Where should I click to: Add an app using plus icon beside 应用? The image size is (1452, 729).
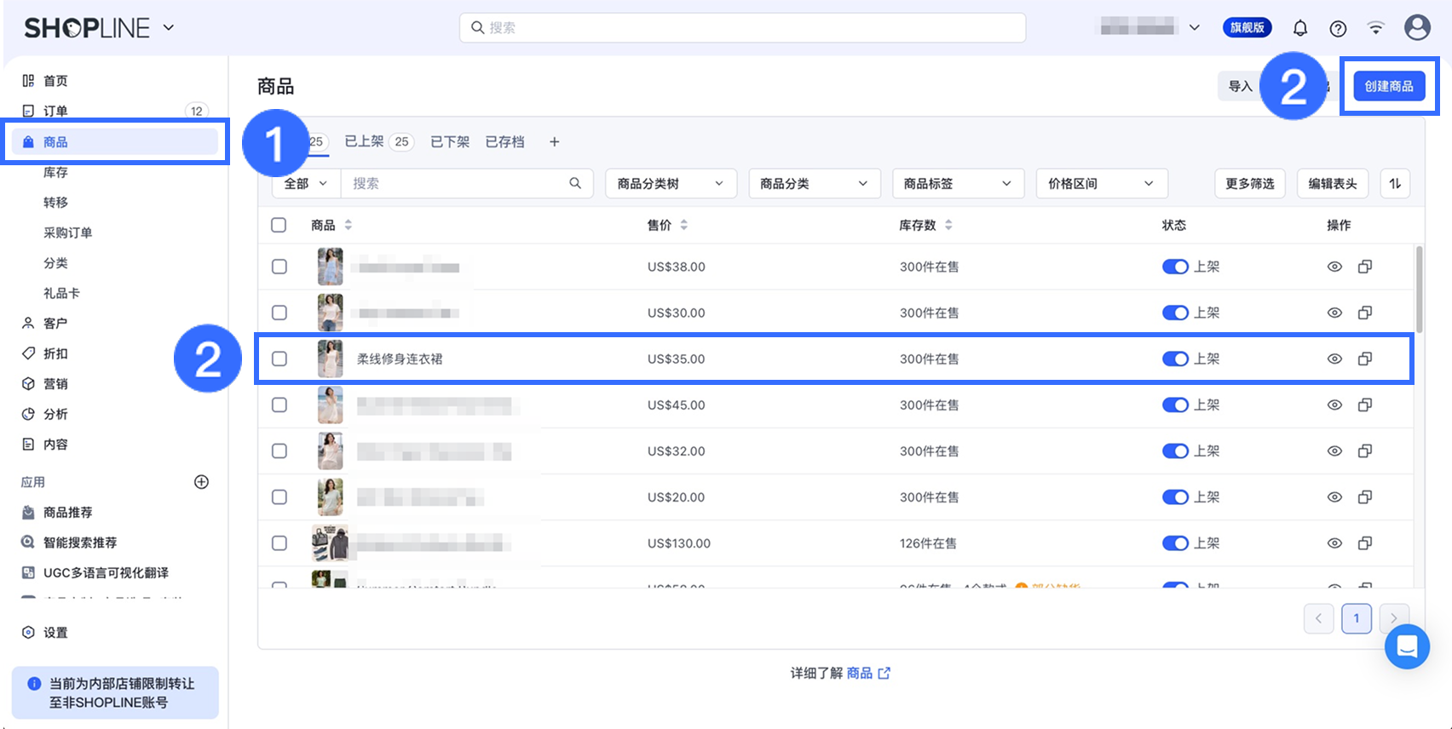(202, 482)
